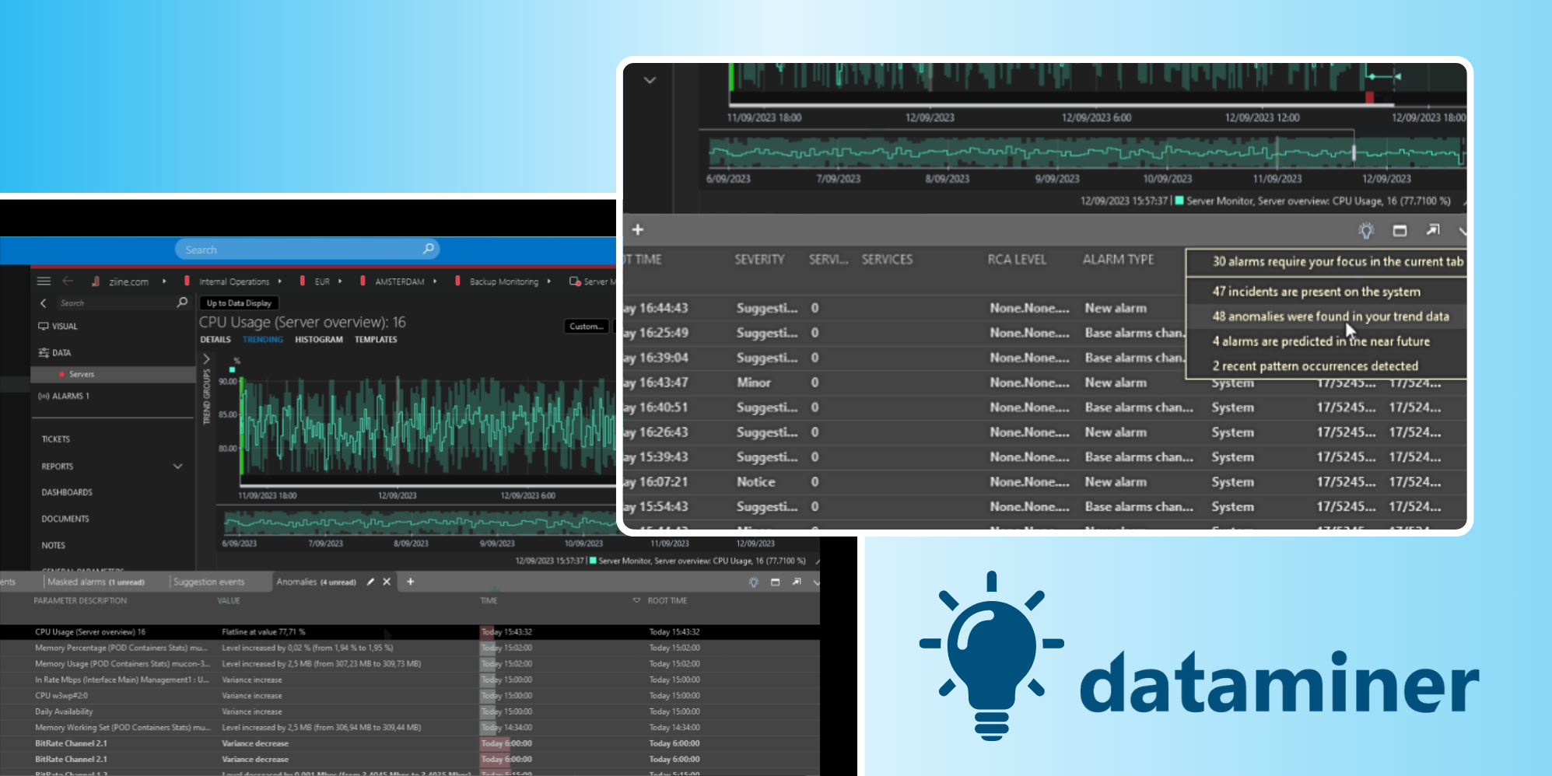Sort by the ALARM TYPE column header
Image resolution: width=1552 pixels, height=776 pixels.
1119,259
